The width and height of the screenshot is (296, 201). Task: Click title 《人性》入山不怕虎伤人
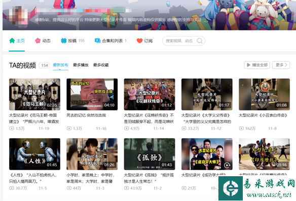point(33,178)
